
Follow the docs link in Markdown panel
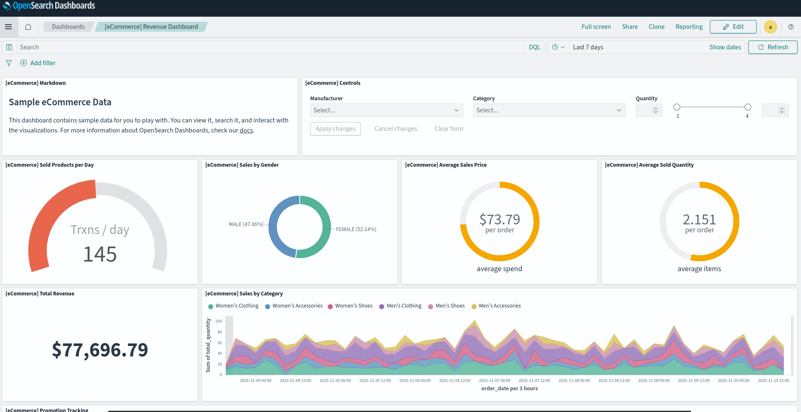click(246, 130)
